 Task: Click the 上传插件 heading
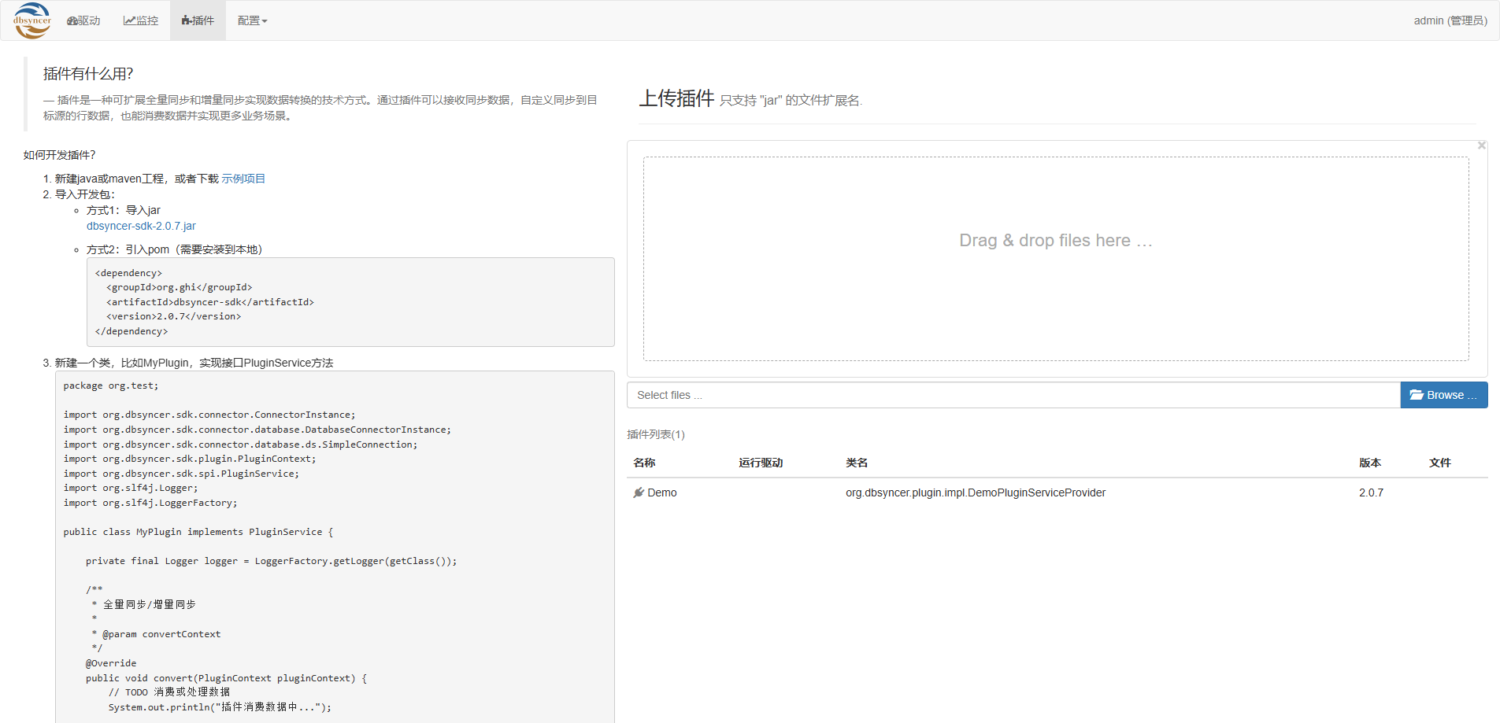coord(676,98)
